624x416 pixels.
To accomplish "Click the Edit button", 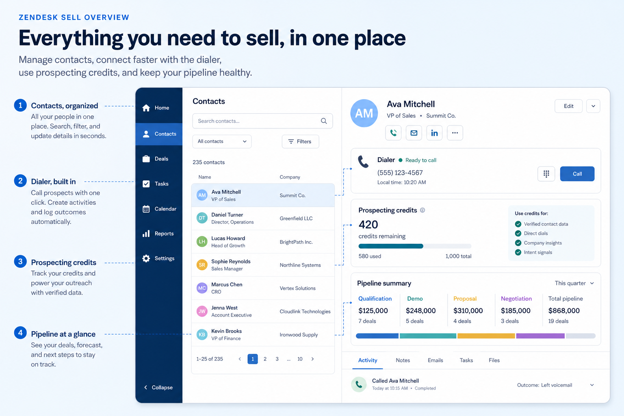I will (569, 106).
